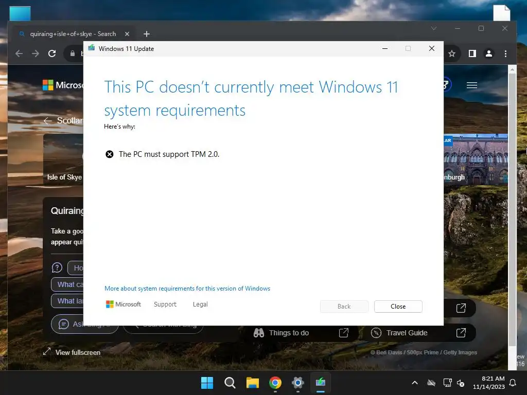Open File Explorer from taskbar
Screen dimensions: 527x395
click(252, 383)
